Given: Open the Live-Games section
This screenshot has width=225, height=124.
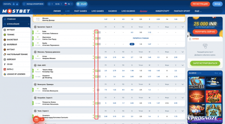Looking at the screenshot, I should 98,11.
